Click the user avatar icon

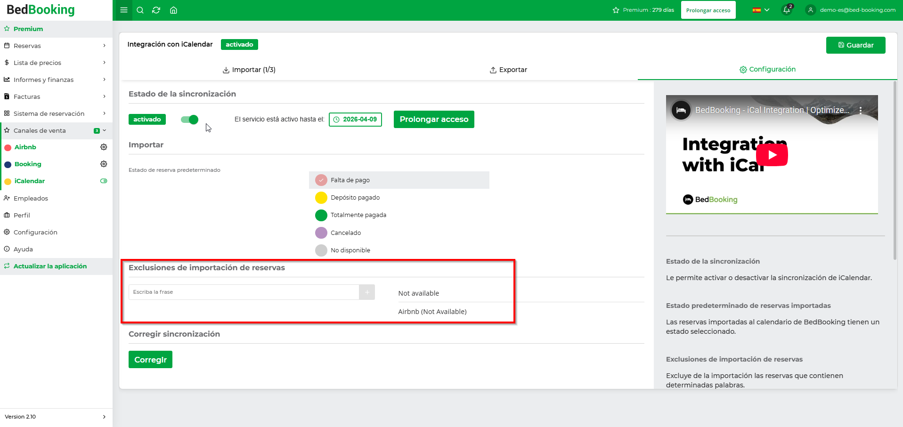click(810, 10)
